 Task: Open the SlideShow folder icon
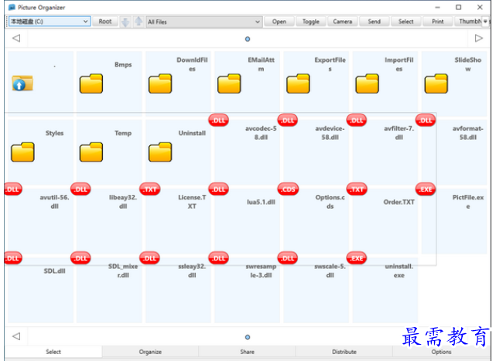point(436,83)
